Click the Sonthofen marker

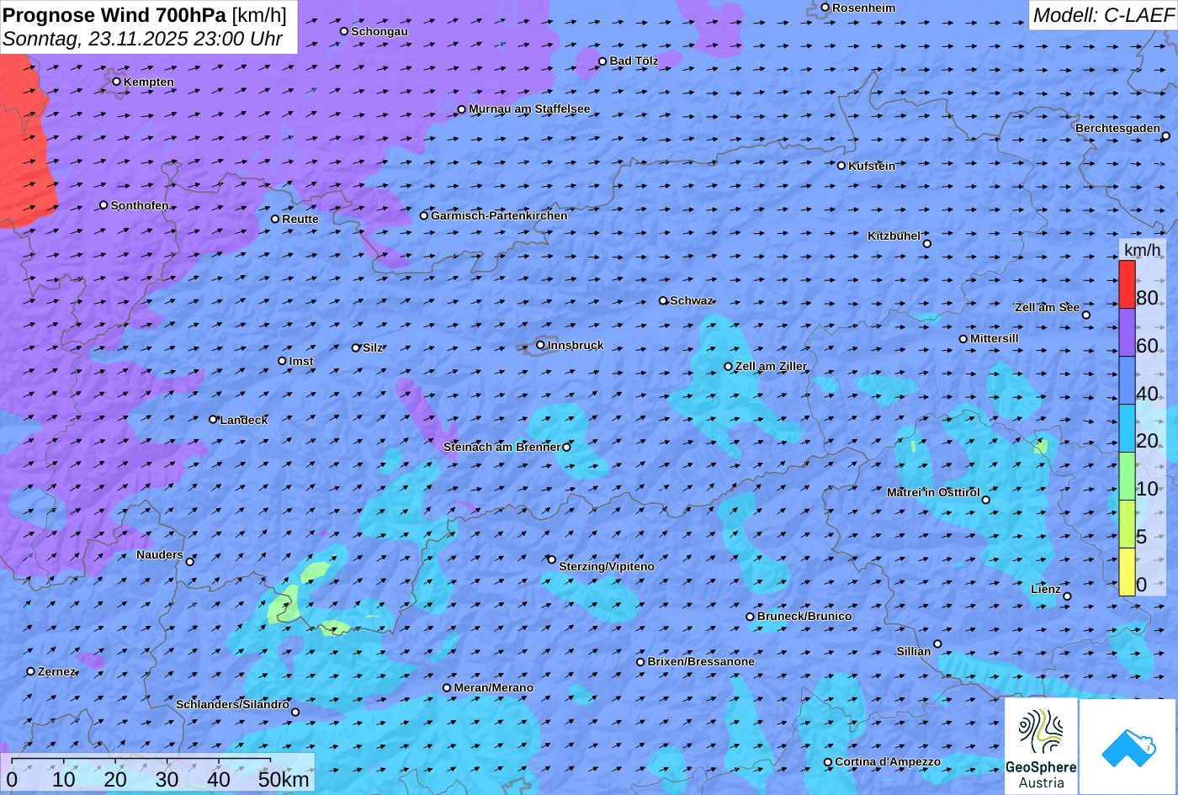(104, 205)
